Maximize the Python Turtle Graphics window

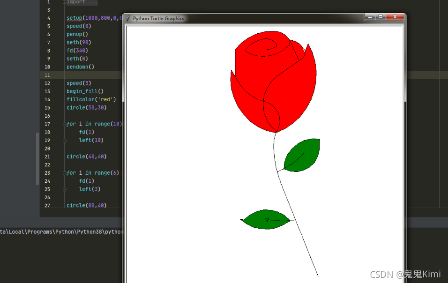click(381, 17)
